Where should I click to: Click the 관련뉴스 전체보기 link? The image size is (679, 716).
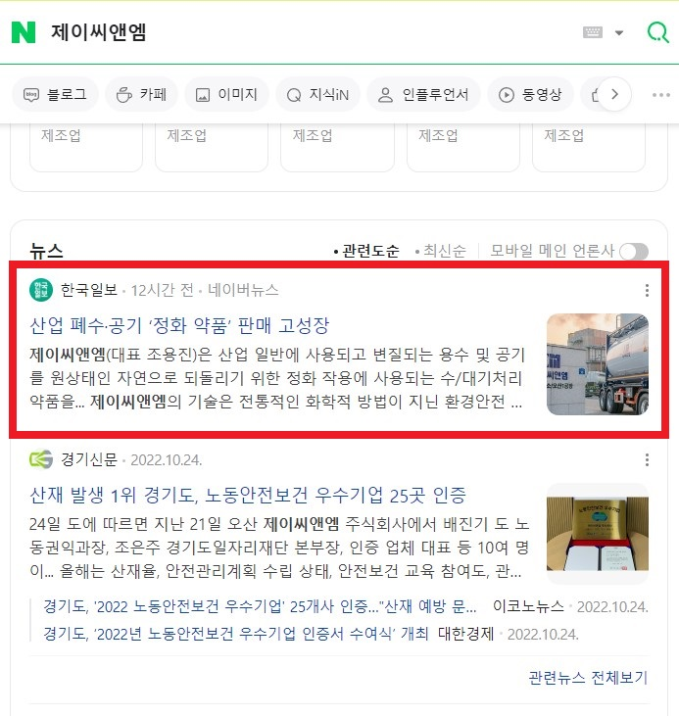[x=588, y=678]
